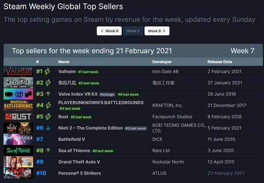The image size is (264, 183).
Task: Click the lightning bolt icon beside Rust rank
Action: coord(48,117)
